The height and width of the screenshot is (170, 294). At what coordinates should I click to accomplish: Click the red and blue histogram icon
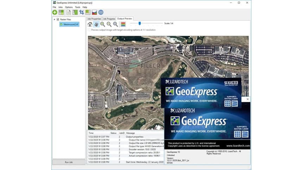94,12
